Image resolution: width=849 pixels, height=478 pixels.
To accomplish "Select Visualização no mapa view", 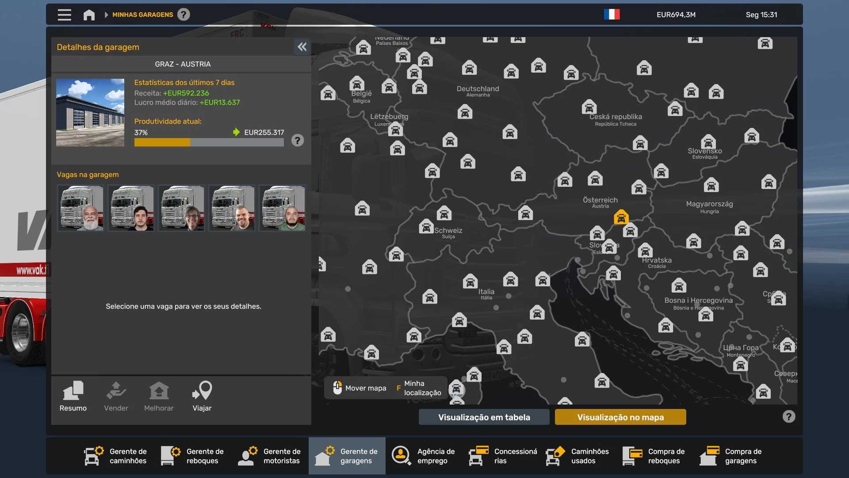I will 620,417.
